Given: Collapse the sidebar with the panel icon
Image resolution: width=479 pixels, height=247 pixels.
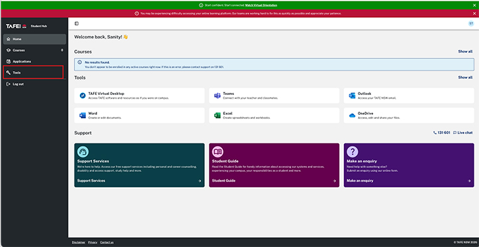Looking at the screenshot, I should click(77, 23).
